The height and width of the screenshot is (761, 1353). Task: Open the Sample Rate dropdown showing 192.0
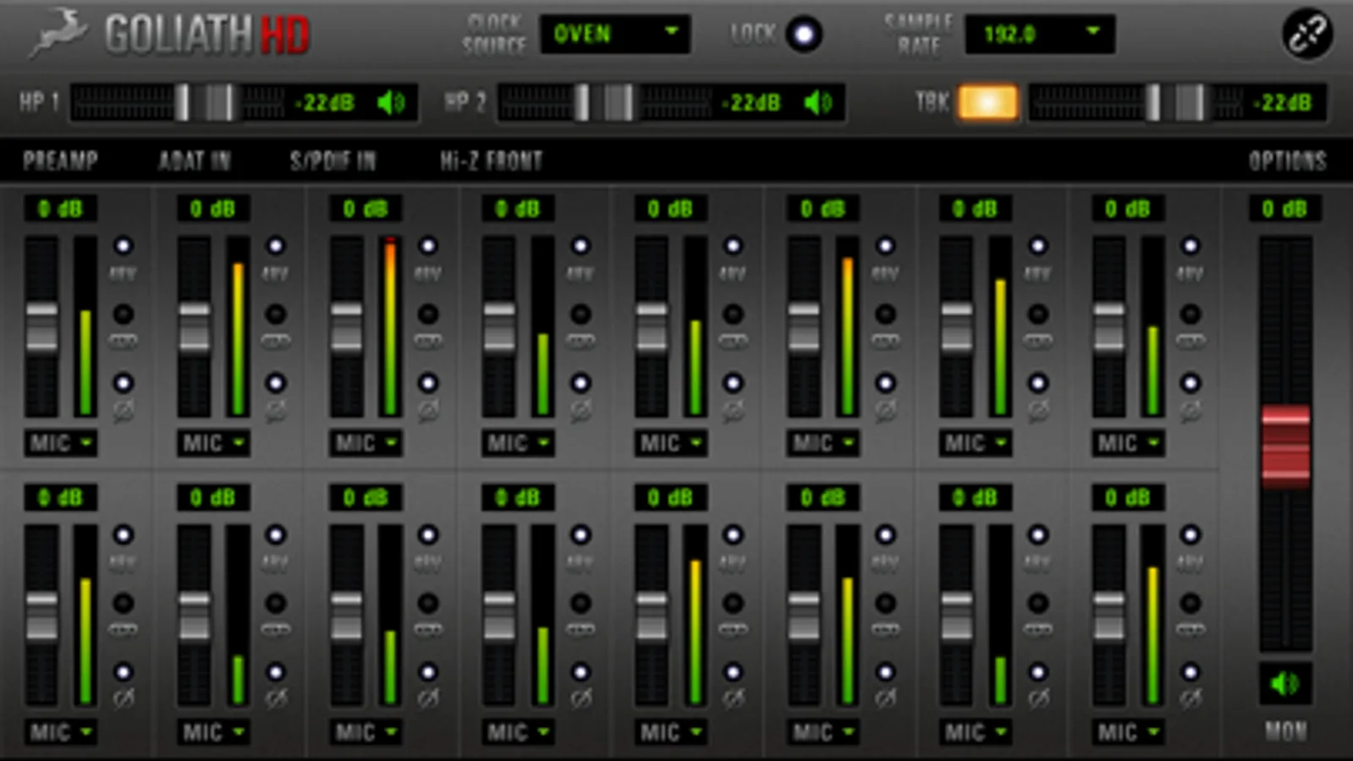point(1040,35)
